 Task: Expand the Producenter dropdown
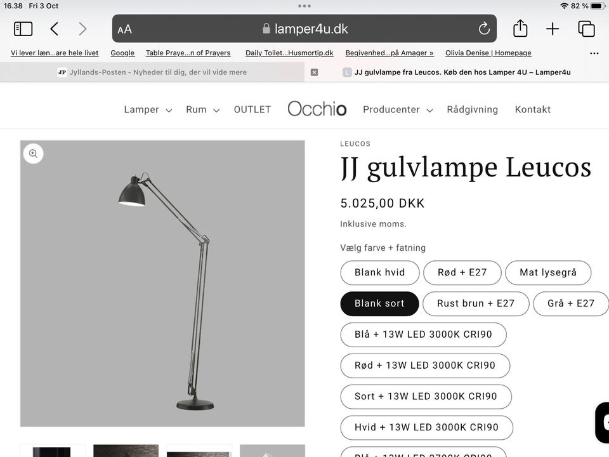(x=398, y=110)
